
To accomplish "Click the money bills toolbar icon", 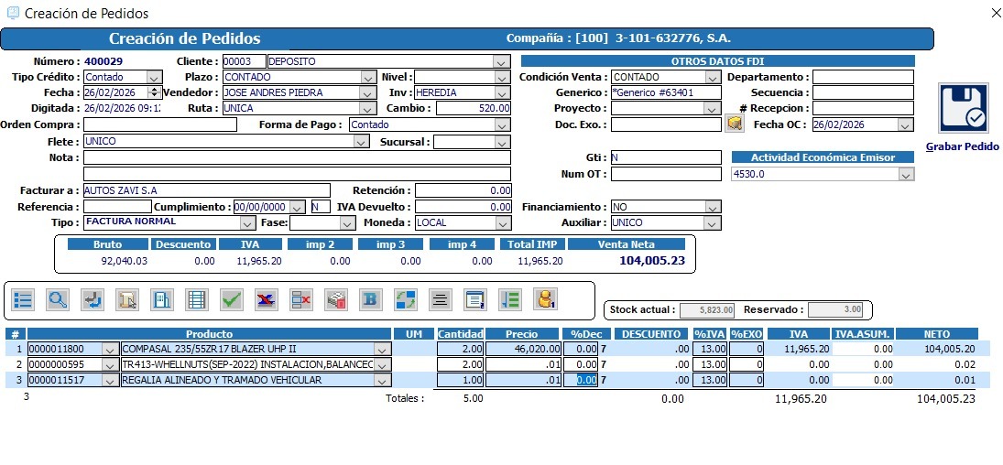I will point(336,299).
